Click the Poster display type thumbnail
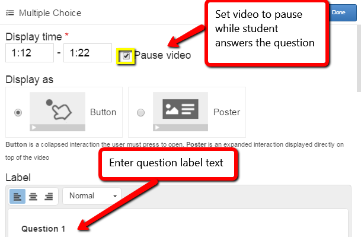Screen dimensions: 361x237 point(180,112)
